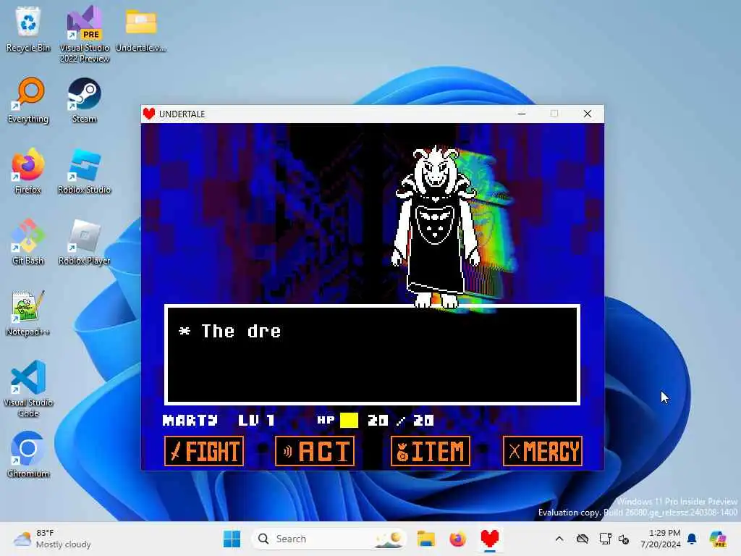Screen dimensions: 741x556
Task: Click the 20 / 20 HP value
Action: (401, 421)
